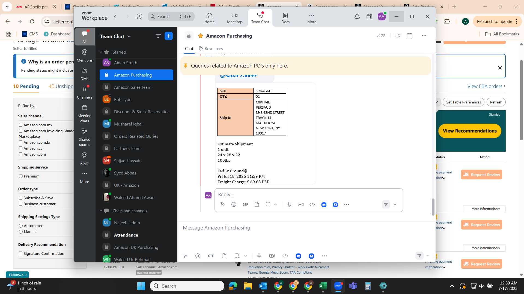Open Zoom calendar icon in top bar

[369, 17]
